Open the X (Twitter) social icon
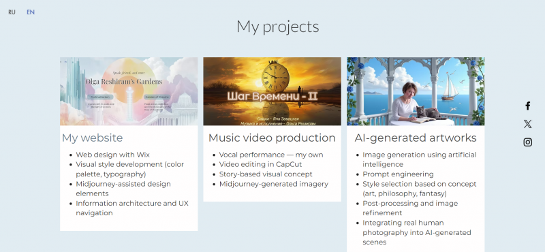The image size is (545, 252). point(527,124)
